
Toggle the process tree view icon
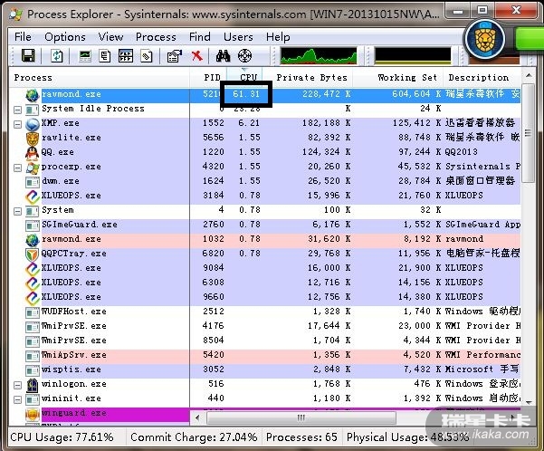[x=105, y=55]
